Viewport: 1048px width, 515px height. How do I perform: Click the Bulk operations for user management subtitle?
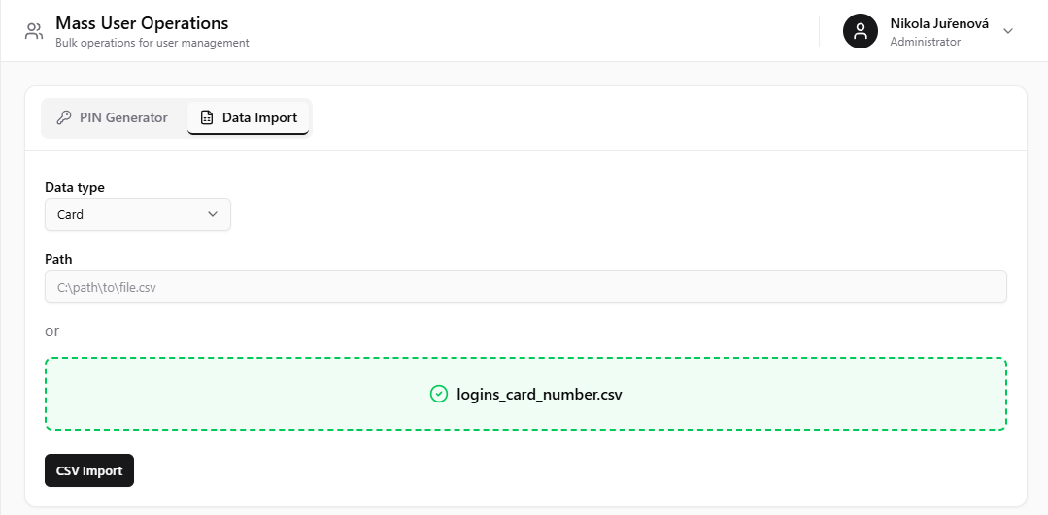coord(152,43)
